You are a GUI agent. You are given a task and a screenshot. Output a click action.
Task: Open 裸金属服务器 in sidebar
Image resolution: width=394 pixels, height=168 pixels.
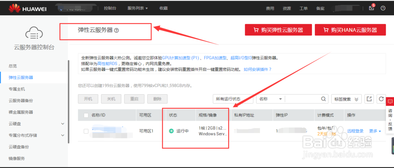click(x=21, y=112)
